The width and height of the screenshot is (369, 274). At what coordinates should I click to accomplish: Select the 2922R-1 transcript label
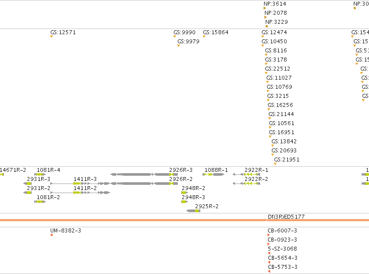[256, 170]
